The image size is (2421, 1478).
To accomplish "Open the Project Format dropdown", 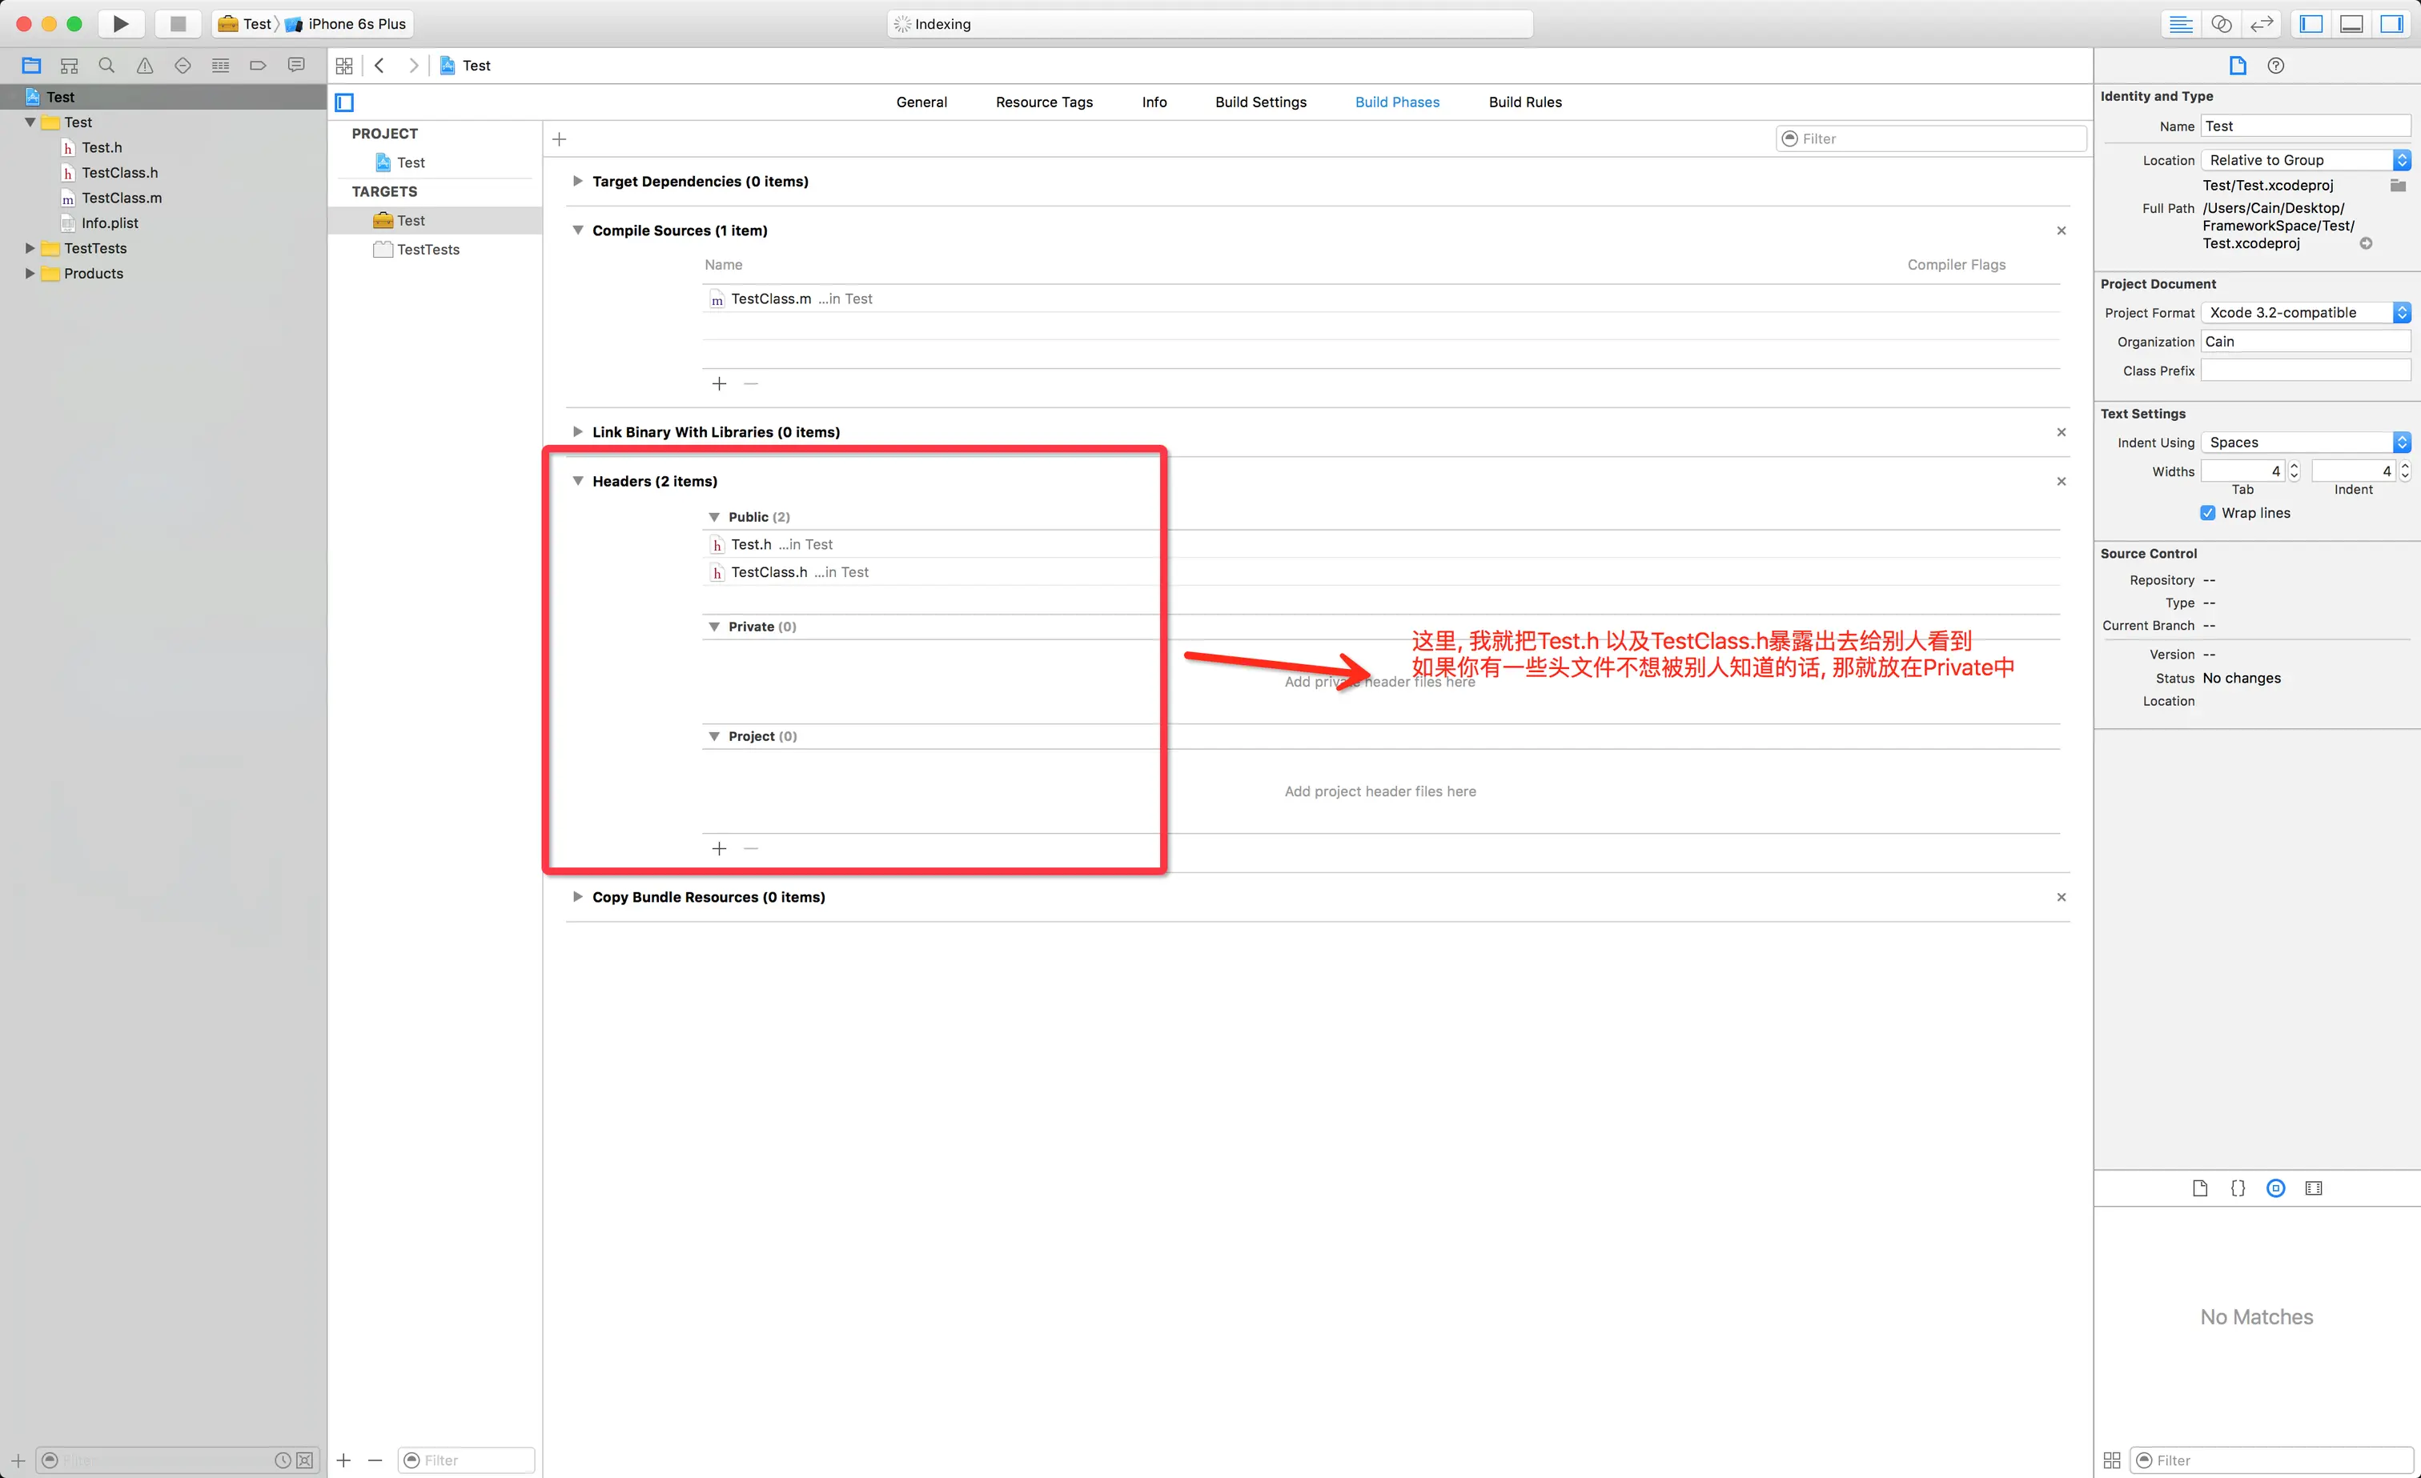I will [2305, 312].
